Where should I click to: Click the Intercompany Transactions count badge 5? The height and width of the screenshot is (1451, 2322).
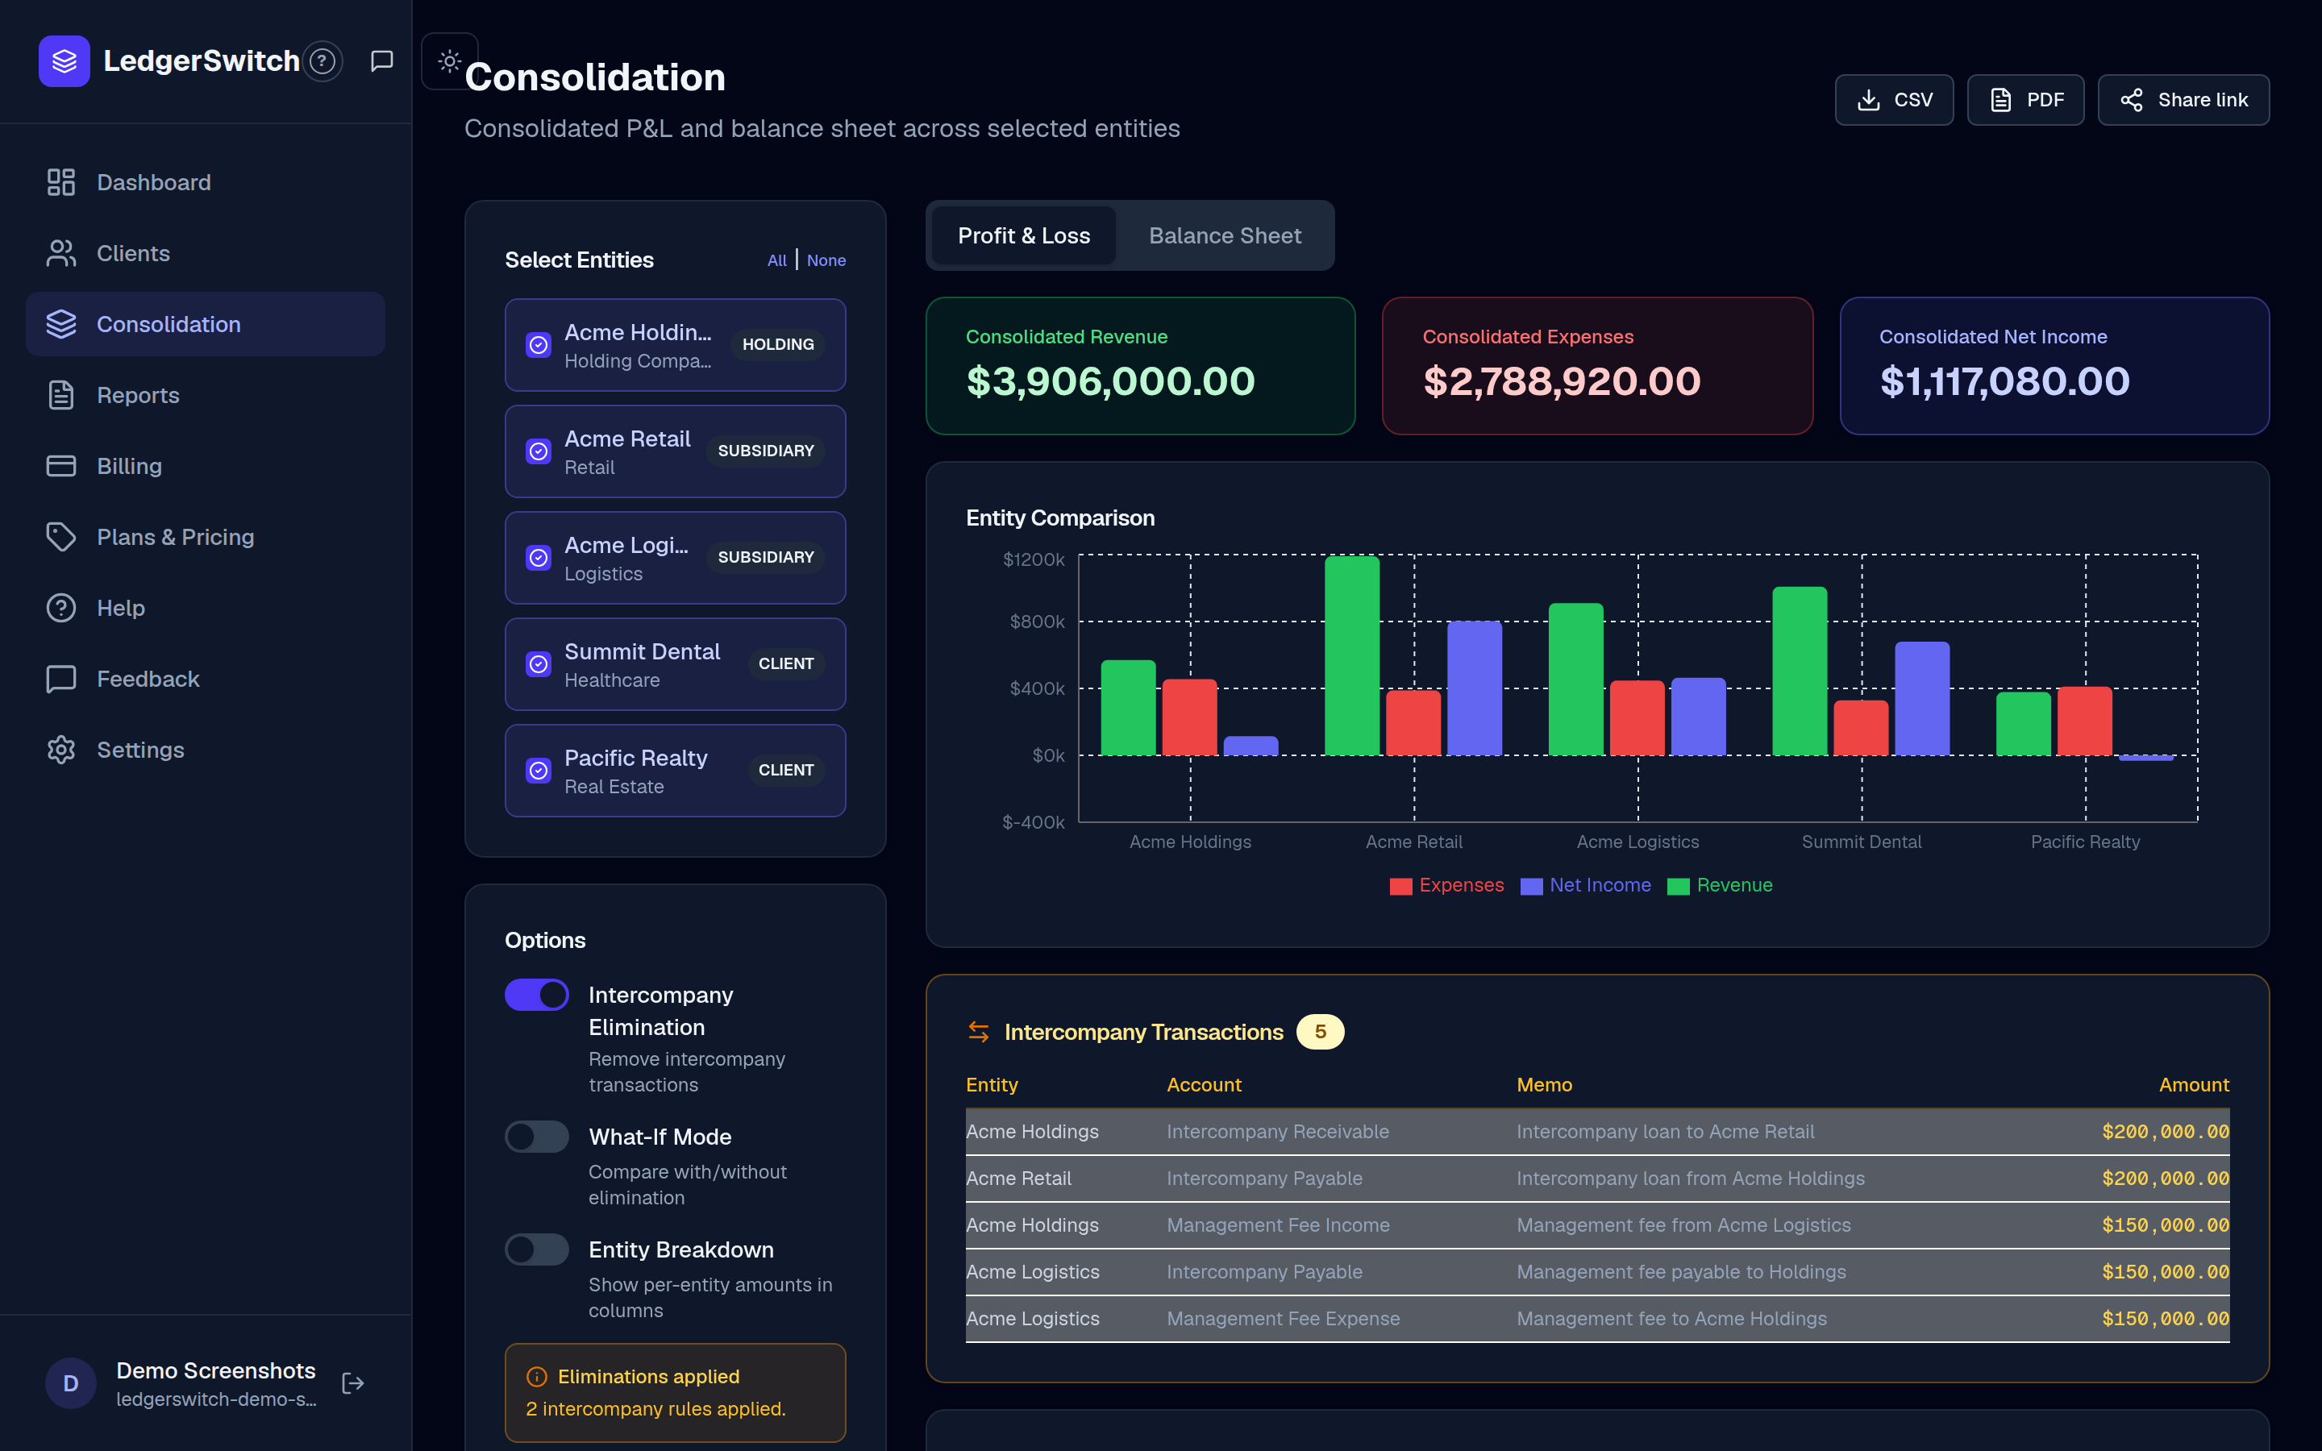[x=1321, y=1032]
